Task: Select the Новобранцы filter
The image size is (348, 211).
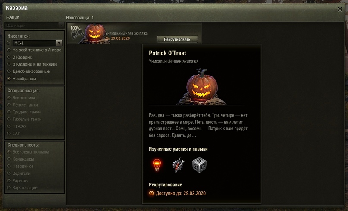Action: coord(22,79)
